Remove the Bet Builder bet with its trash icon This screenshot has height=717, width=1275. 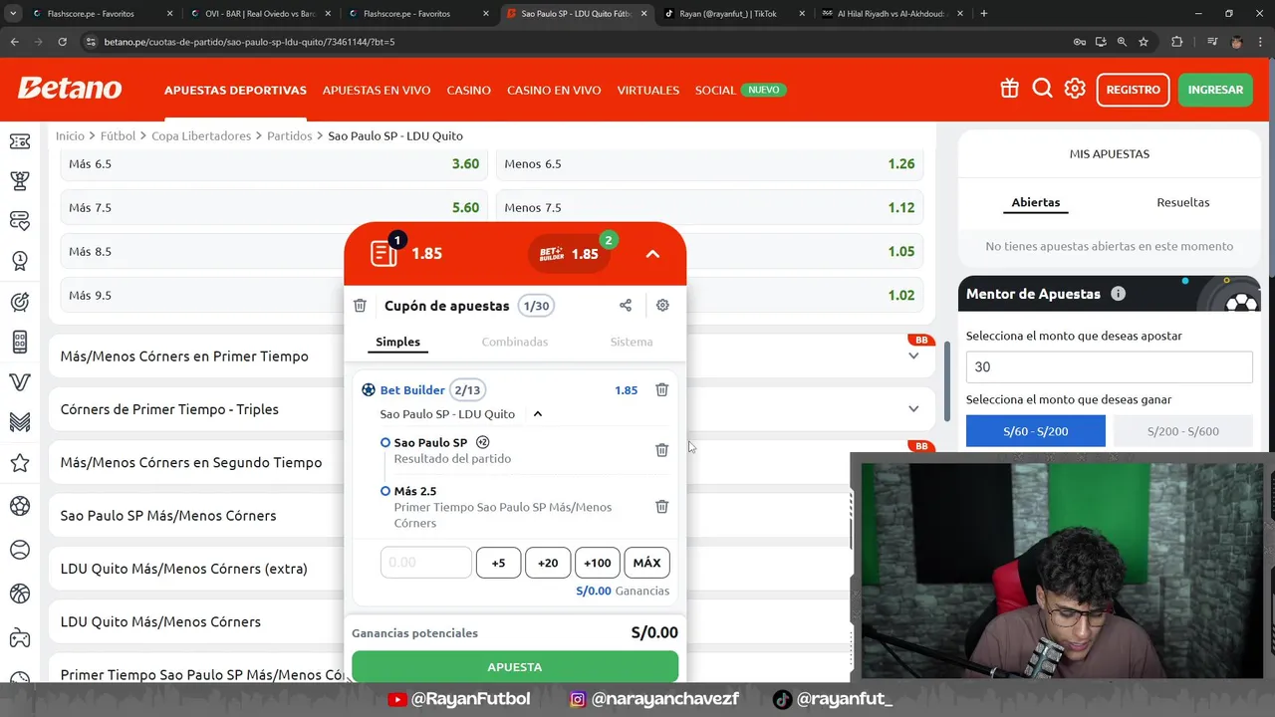(661, 390)
